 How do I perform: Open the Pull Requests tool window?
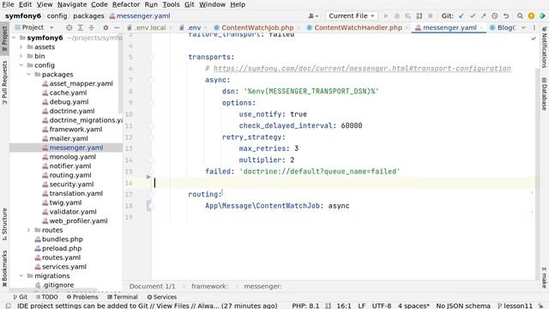pos(4,82)
